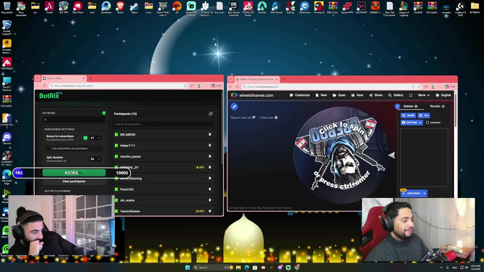Open Brave desktop shortcut
Viewport: 484px width, 272px height.
click(120, 8)
